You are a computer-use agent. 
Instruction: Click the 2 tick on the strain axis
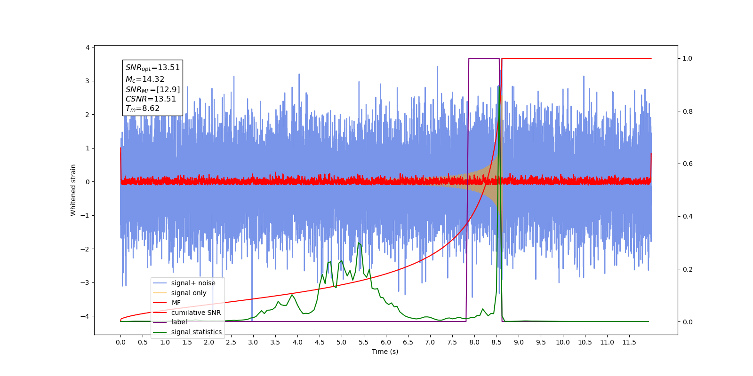click(x=88, y=115)
